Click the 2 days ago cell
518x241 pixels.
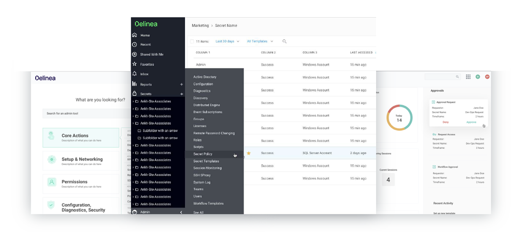[358, 153]
